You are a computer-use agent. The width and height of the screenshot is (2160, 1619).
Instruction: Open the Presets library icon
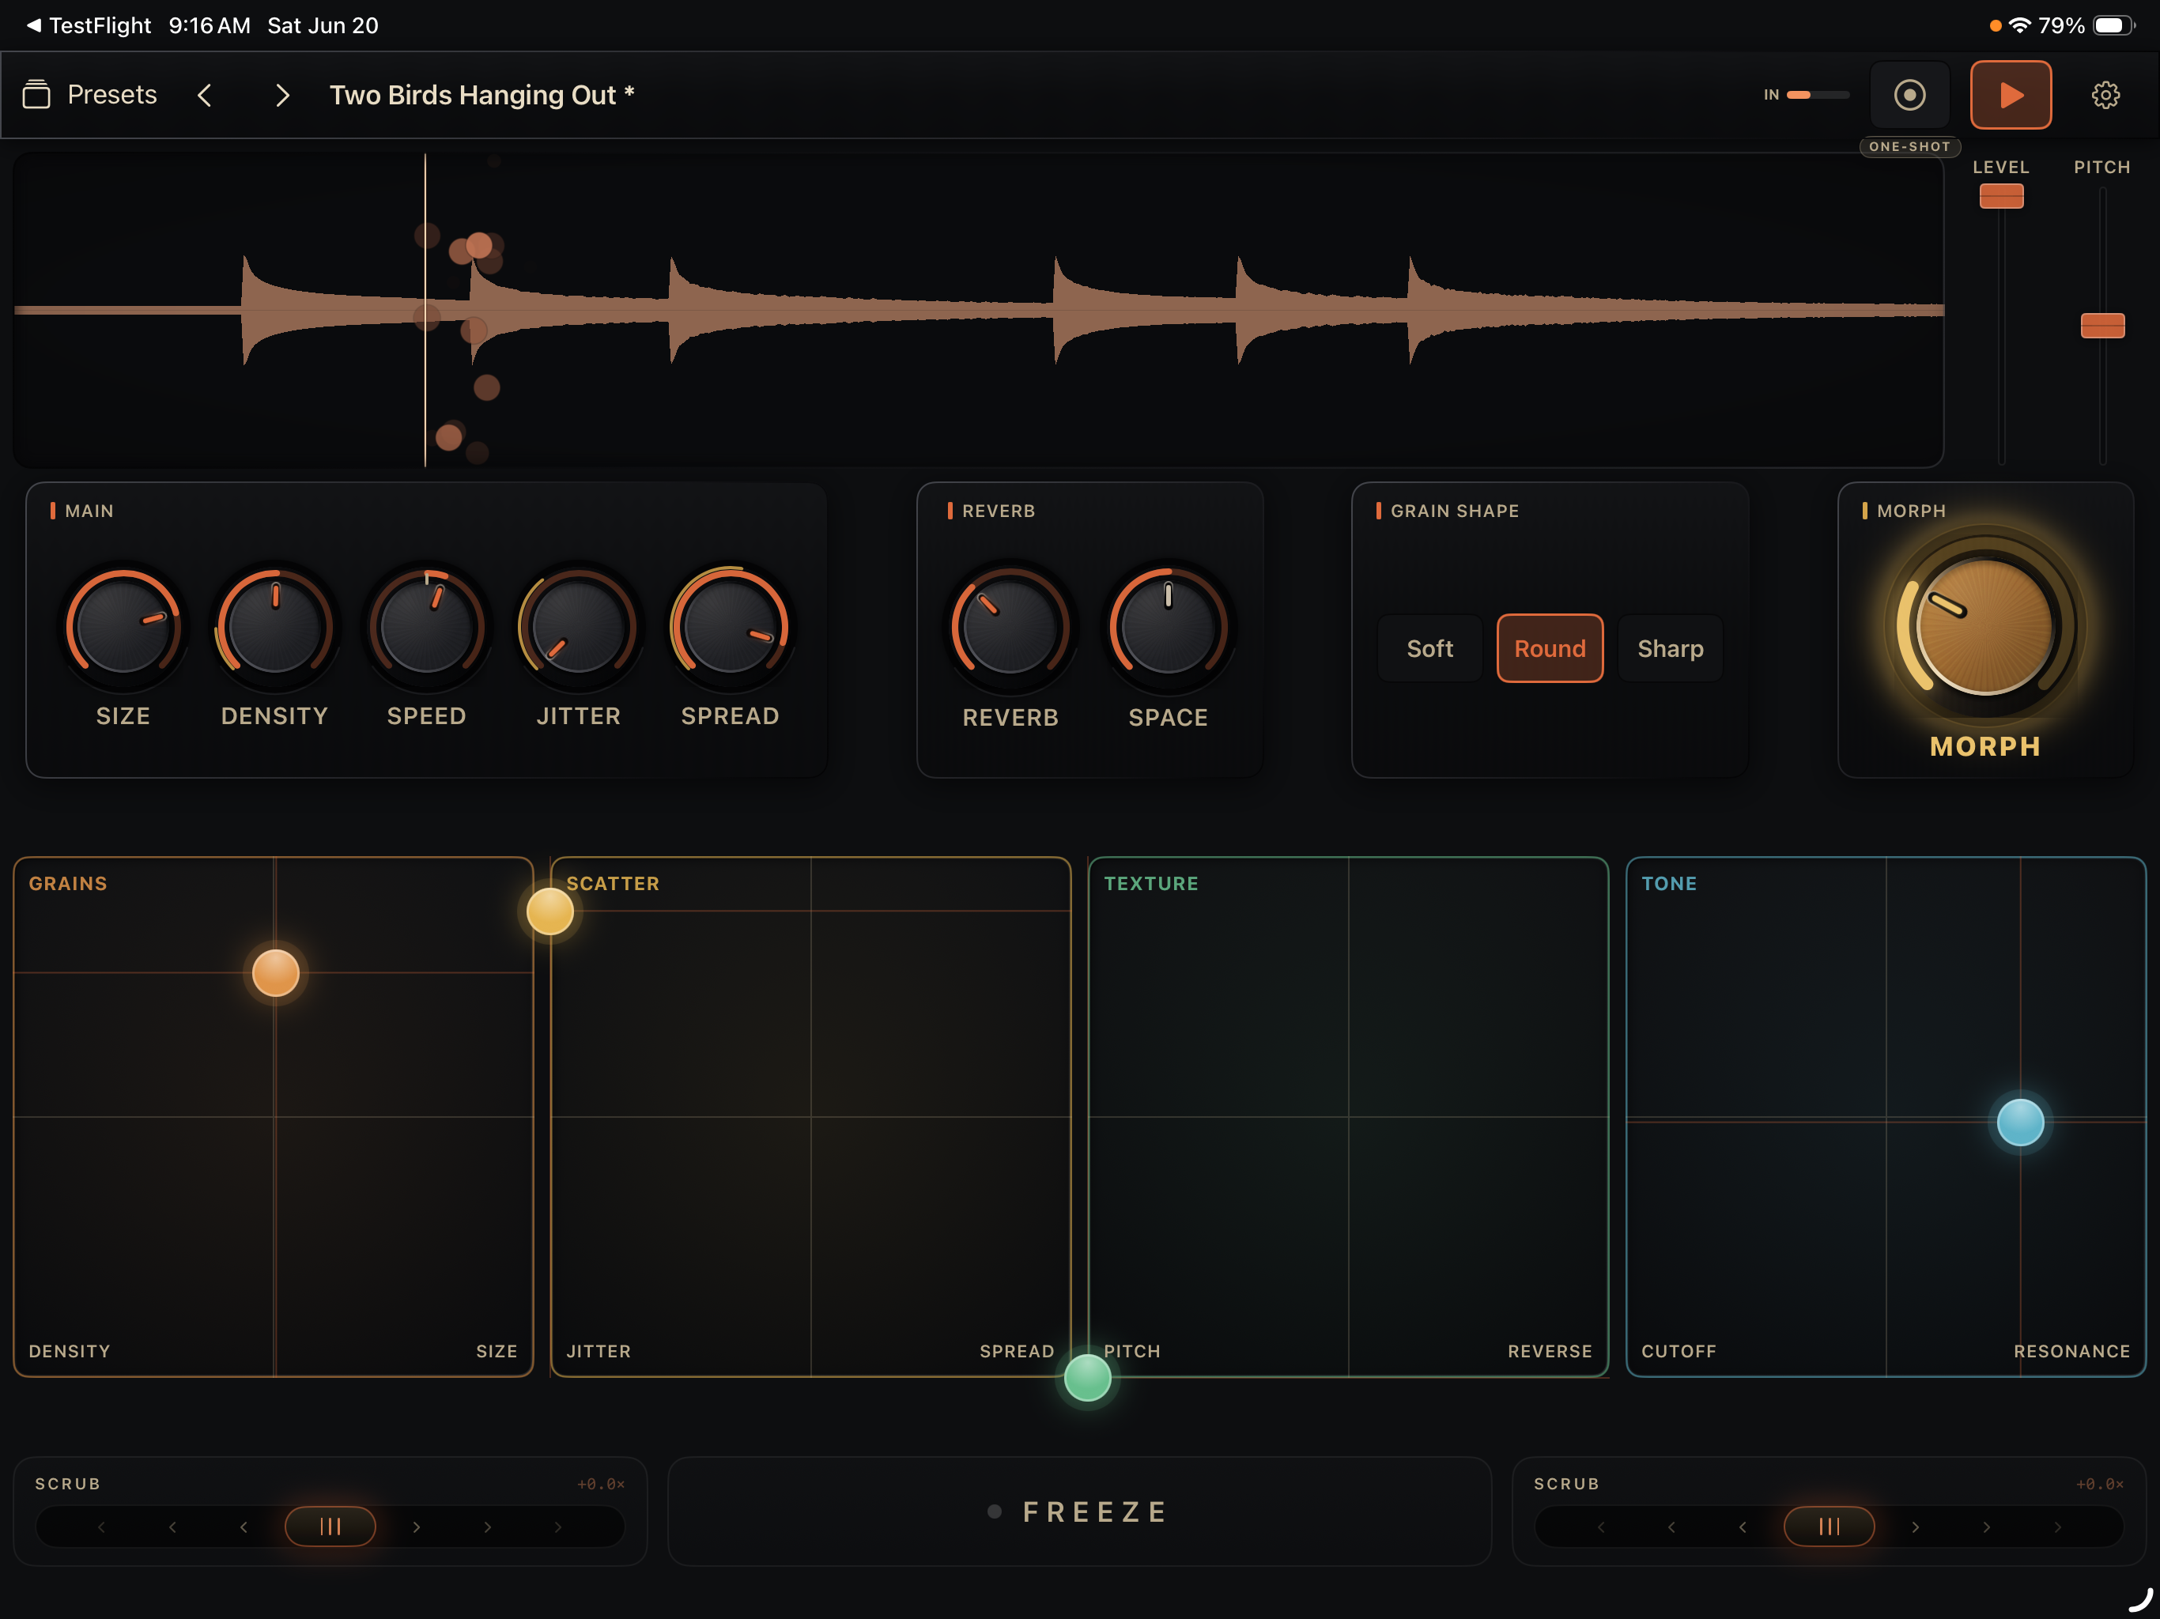pos(36,95)
